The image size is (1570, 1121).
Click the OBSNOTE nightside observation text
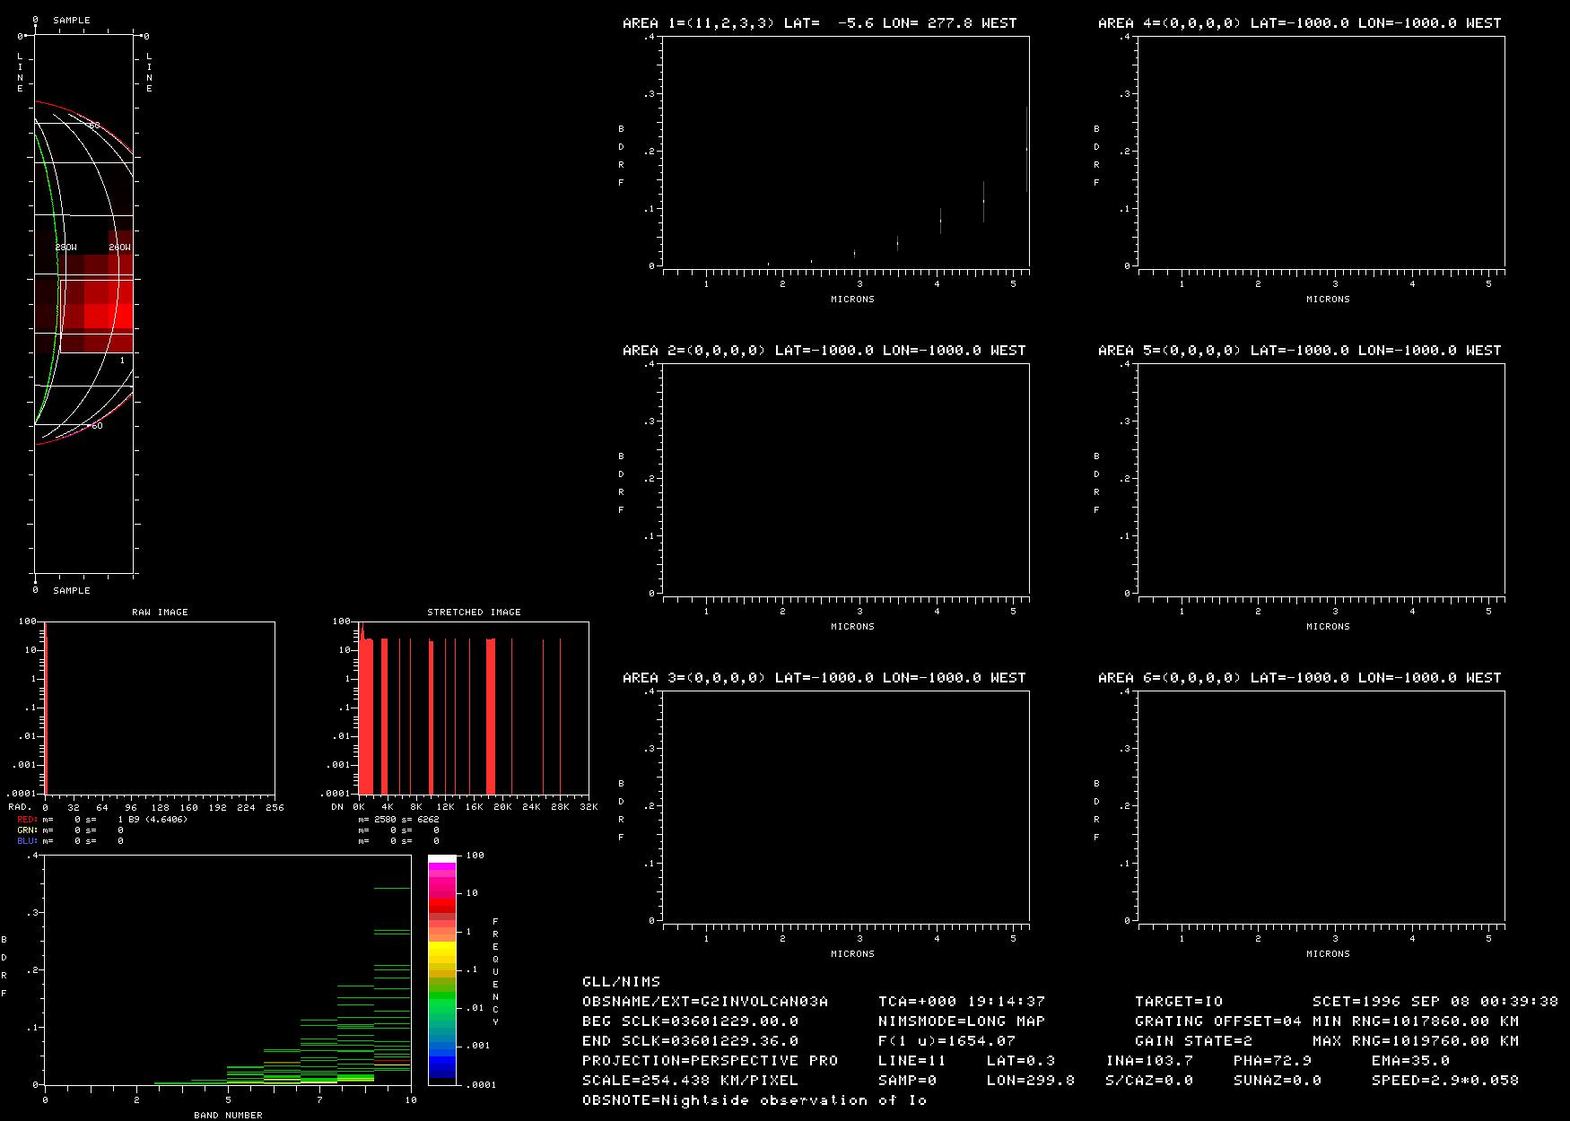(754, 1099)
